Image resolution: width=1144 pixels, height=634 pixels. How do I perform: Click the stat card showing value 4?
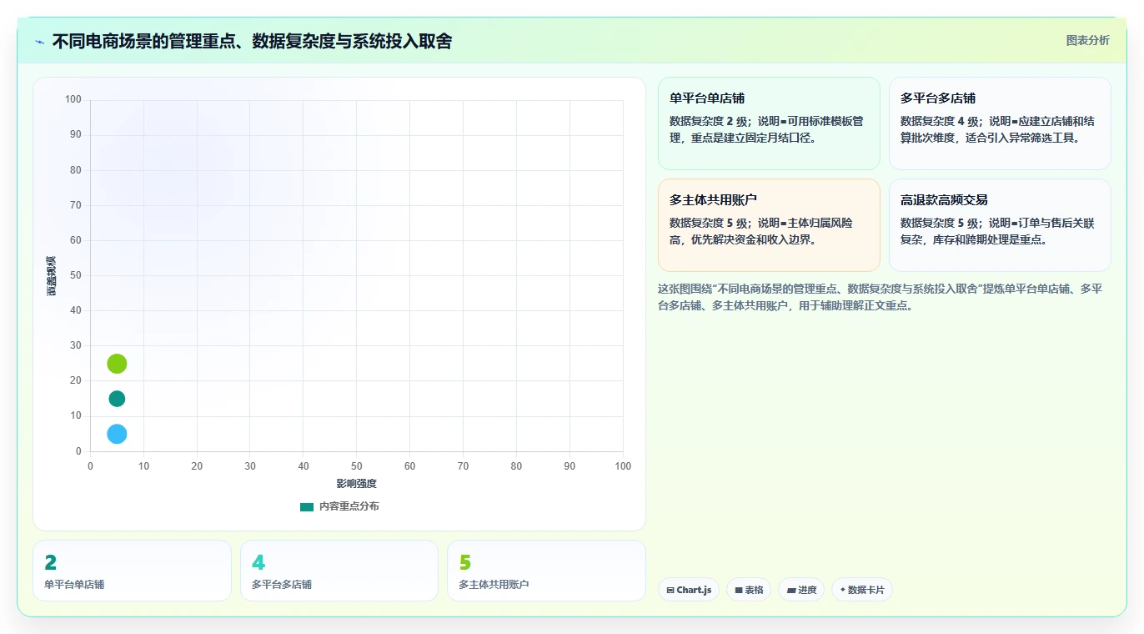[x=339, y=571]
